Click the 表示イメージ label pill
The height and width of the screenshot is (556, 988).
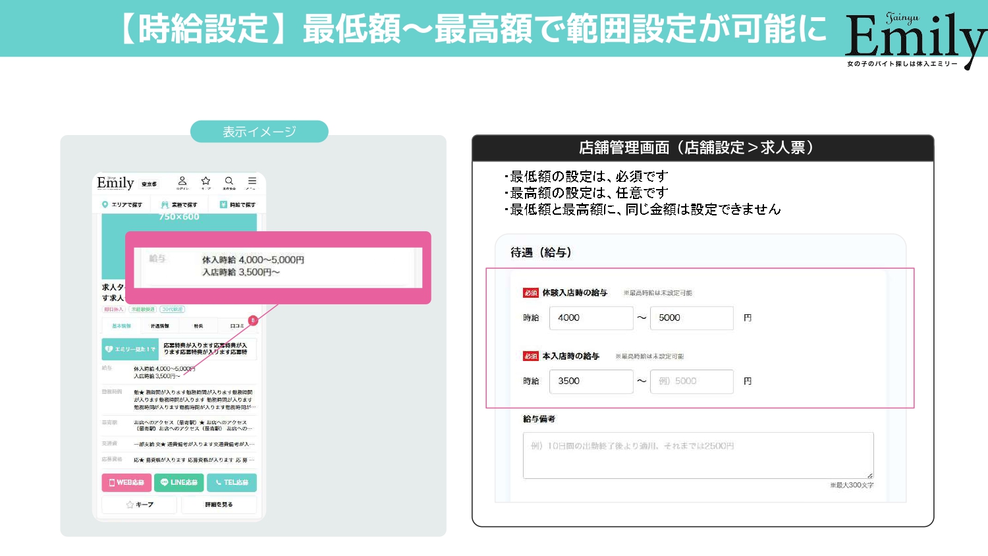point(260,132)
